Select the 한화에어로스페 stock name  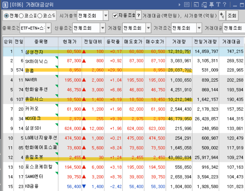pos(41,148)
